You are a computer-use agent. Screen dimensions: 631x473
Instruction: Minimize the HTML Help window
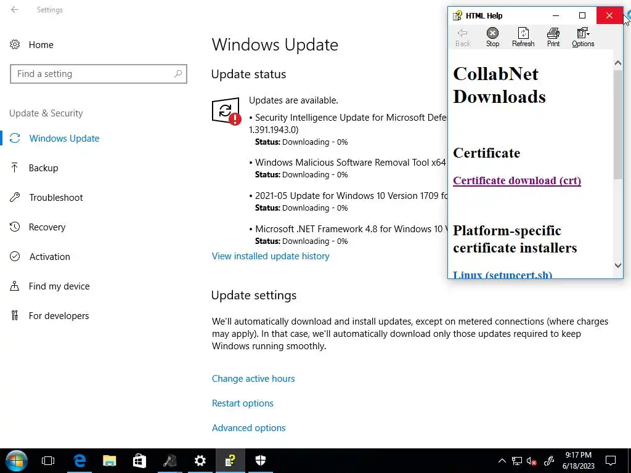point(556,15)
